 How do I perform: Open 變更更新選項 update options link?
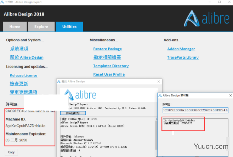23,92
